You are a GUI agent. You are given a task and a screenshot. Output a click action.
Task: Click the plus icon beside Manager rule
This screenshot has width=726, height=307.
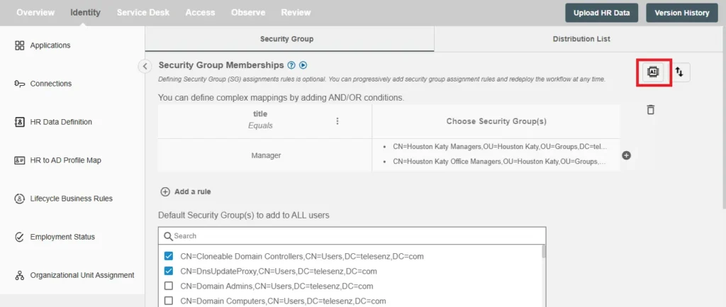tap(627, 155)
